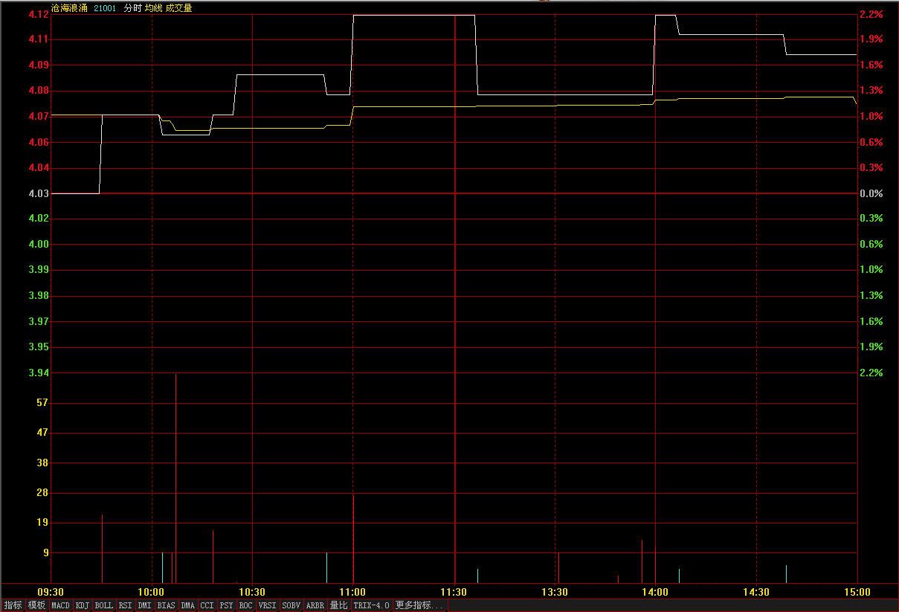Expand 更多指标 more indicators list

[x=419, y=605]
